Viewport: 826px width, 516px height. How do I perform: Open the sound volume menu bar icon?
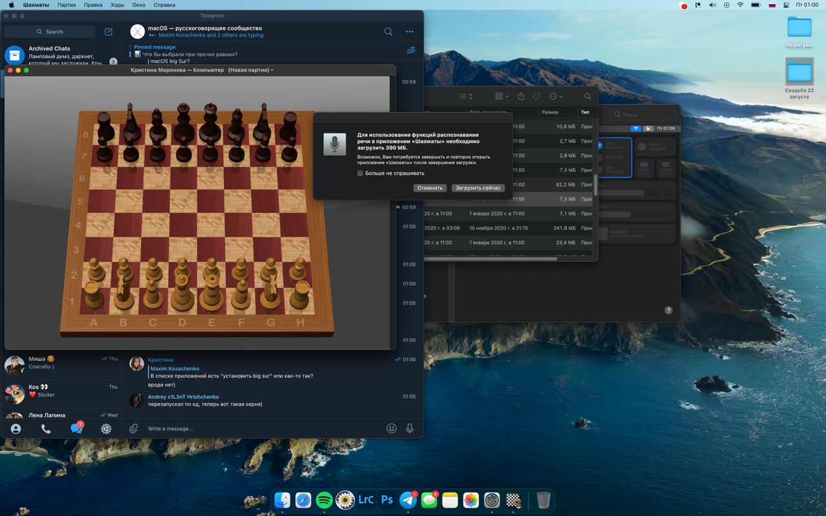coord(712,5)
